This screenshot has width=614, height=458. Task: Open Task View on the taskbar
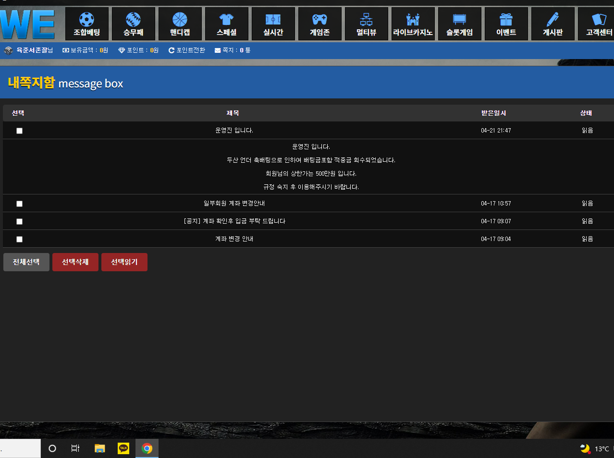point(75,448)
